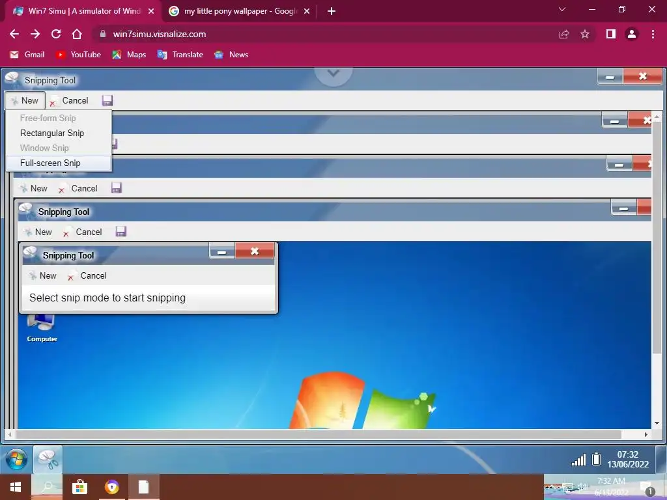Click the blank document icon on the host taskbar
The width and height of the screenshot is (667, 500).
click(144, 487)
